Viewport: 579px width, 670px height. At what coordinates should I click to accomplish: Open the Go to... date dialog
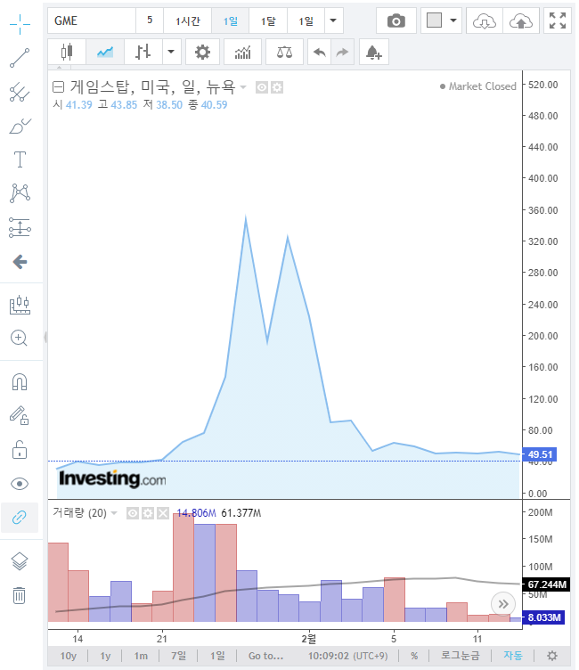tap(265, 656)
